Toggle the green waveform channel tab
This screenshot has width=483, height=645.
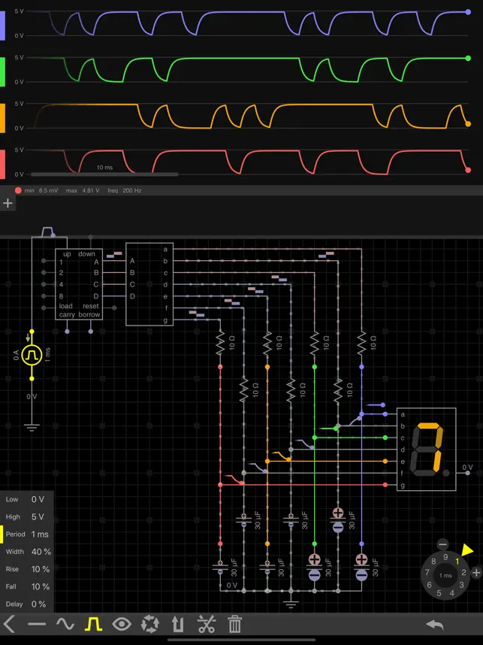[3, 71]
